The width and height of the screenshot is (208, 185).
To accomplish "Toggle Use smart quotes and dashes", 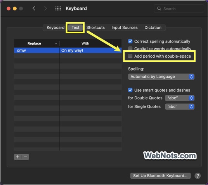I will point(130,90).
